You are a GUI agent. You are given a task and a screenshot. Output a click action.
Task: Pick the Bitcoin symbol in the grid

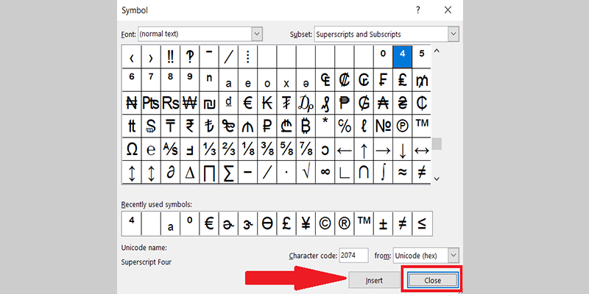pyautogui.click(x=305, y=126)
